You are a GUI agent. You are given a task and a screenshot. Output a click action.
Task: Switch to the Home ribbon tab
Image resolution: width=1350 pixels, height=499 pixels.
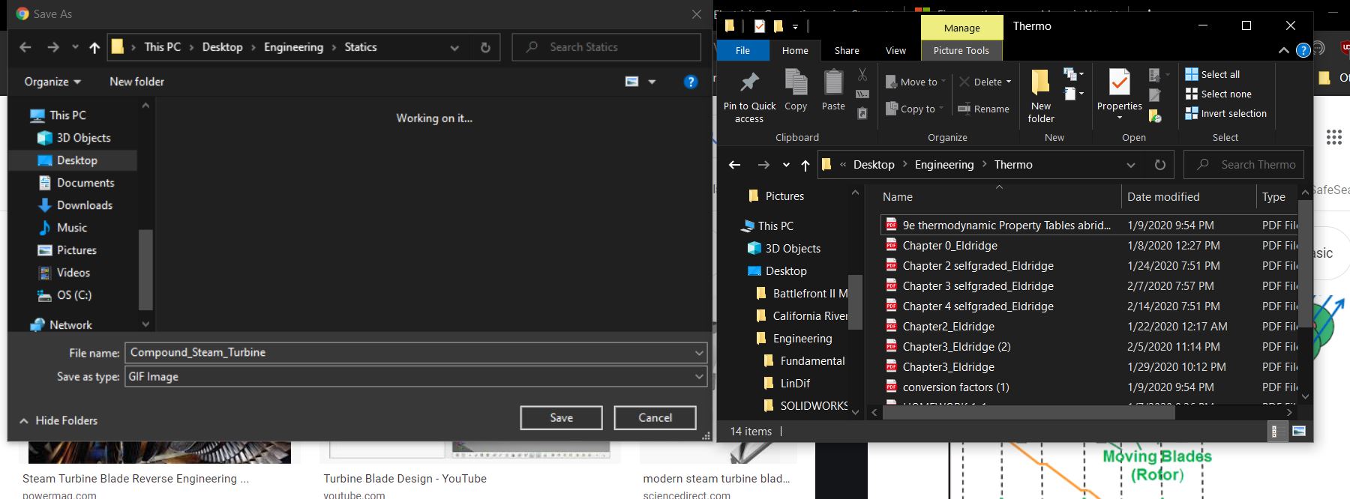click(795, 50)
